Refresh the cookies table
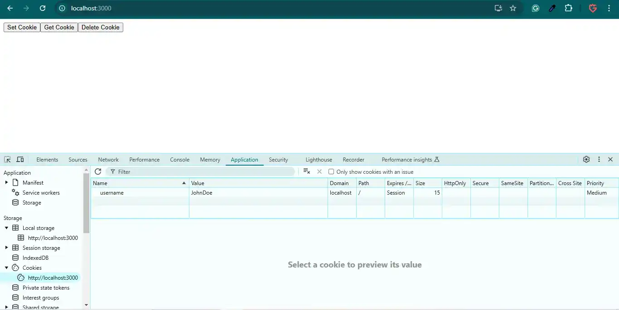This screenshot has height=310, width=619. pos(98,172)
